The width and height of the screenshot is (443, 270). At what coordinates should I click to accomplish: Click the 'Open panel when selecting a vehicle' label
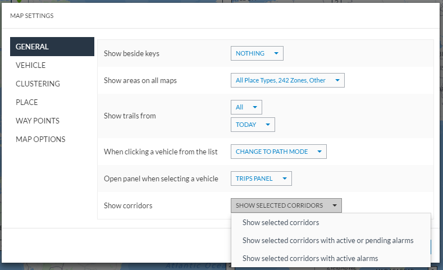[161, 179]
